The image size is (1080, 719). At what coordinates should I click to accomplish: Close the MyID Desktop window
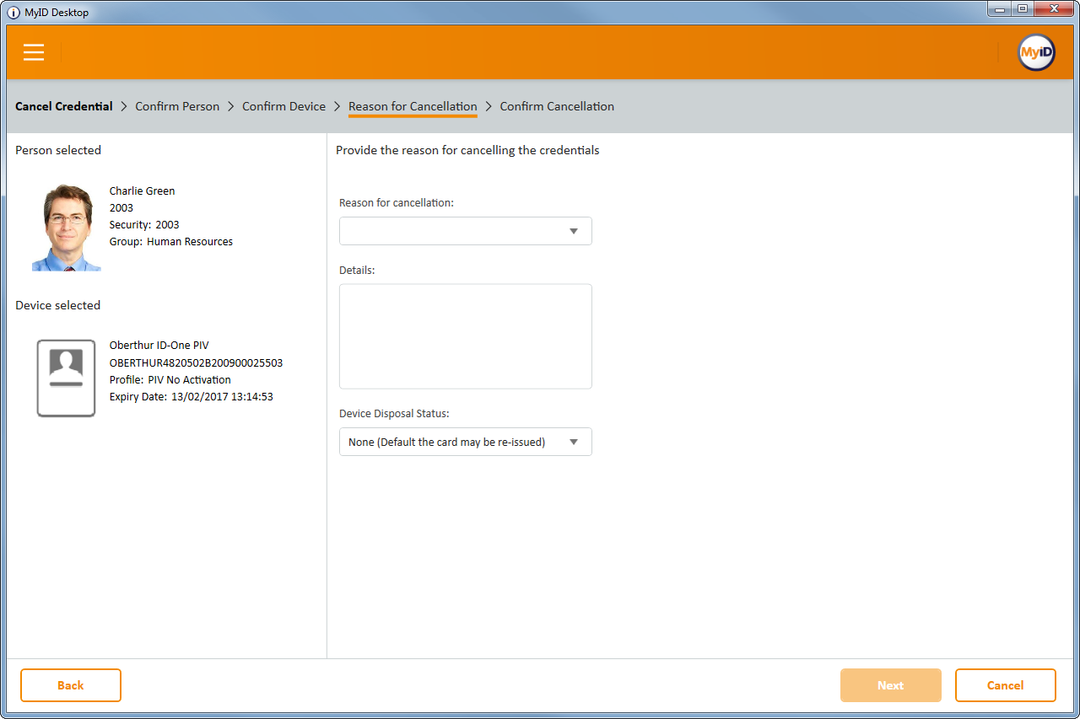1054,8
